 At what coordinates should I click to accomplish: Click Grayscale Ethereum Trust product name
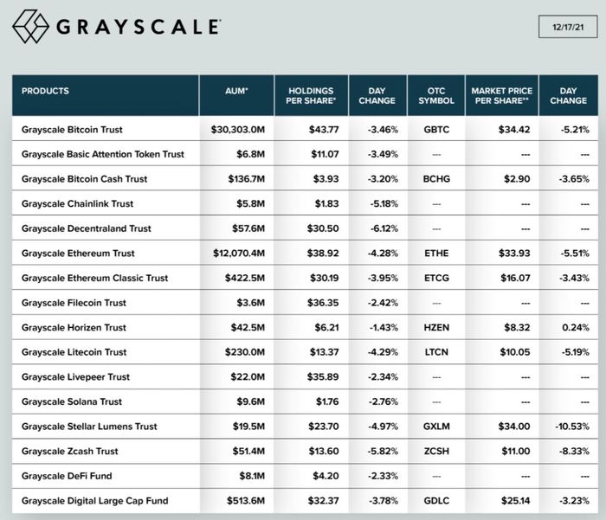78,254
